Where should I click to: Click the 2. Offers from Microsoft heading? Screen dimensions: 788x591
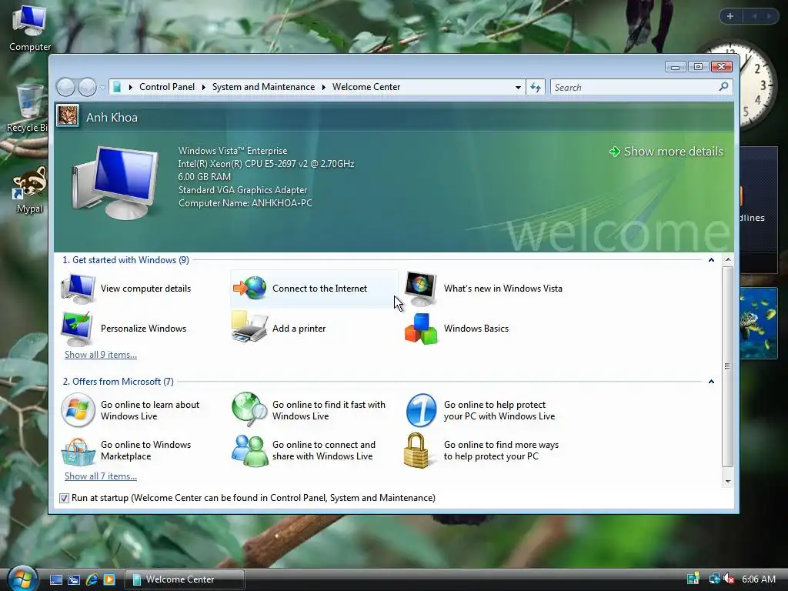coord(118,382)
